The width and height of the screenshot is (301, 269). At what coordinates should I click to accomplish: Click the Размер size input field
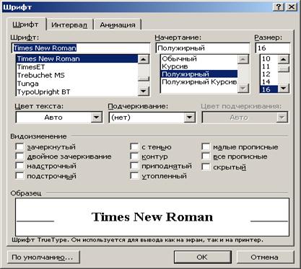pos(273,48)
